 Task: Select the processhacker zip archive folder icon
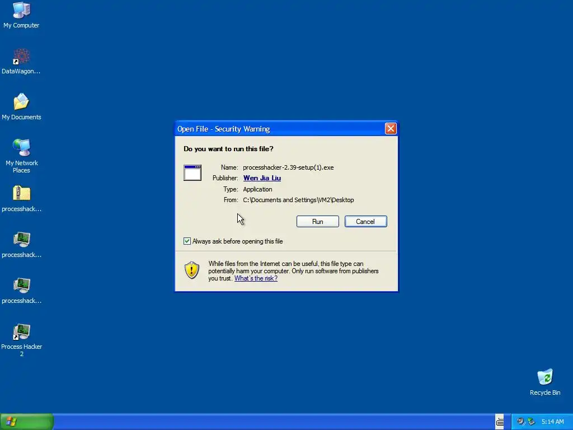[21, 199]
